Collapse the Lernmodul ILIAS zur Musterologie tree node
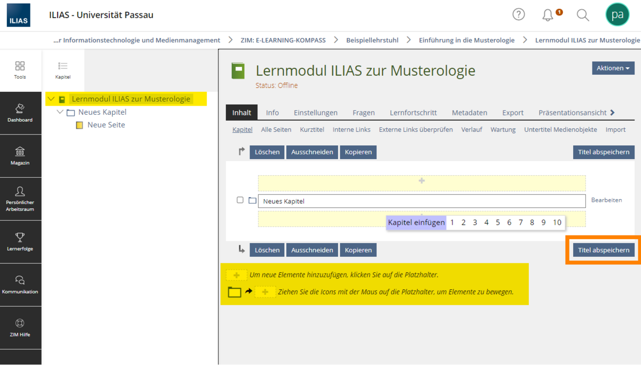The height and width of the screenshot is (369, 641). tap(51, 99)
